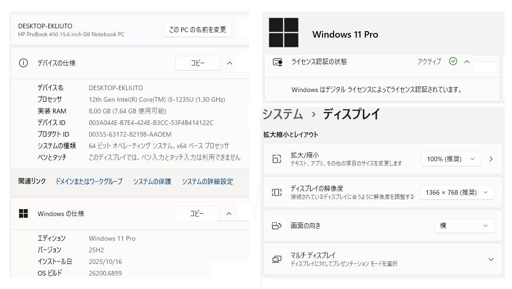Collapse the Windows の仕様 section
The height and width of the screenshot is (289, 512).
coord(229,214)
